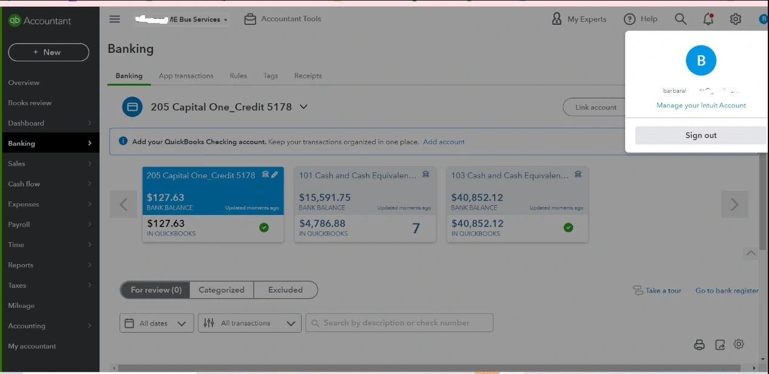This screenshot has width=769, height=374.
Task: Click the green checkmark on 103 Cash card
Action: (x=568, y=228)
